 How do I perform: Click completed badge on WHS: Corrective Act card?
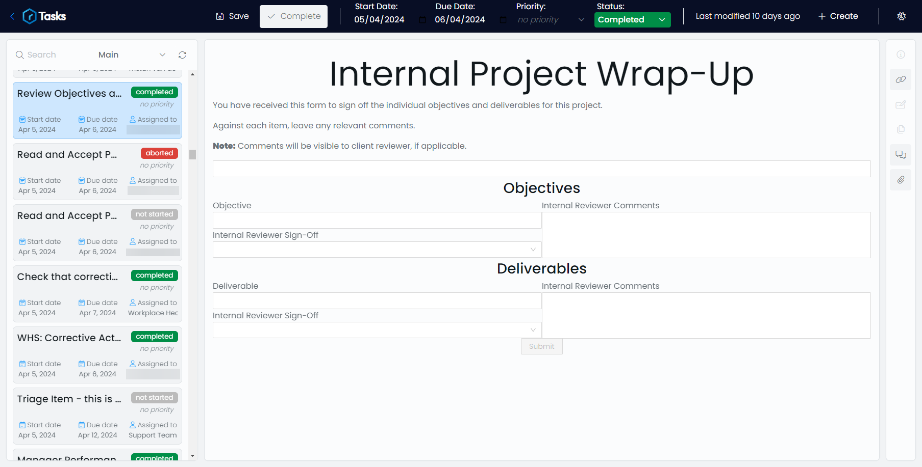(155, 337)
